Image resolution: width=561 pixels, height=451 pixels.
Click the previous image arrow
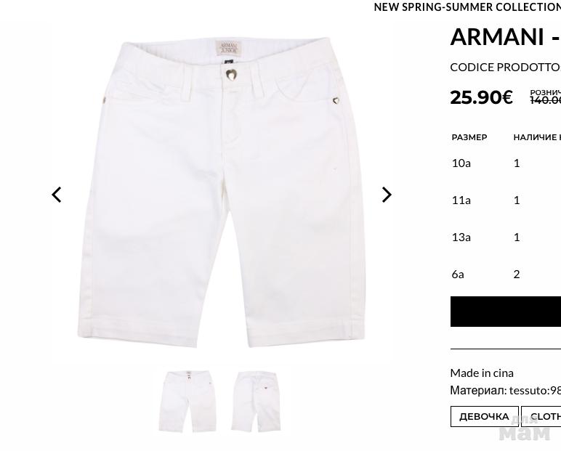(x=57, y=195)
